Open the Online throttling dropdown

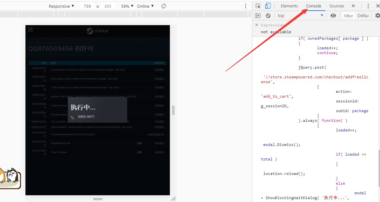click(x=145, y=6)
